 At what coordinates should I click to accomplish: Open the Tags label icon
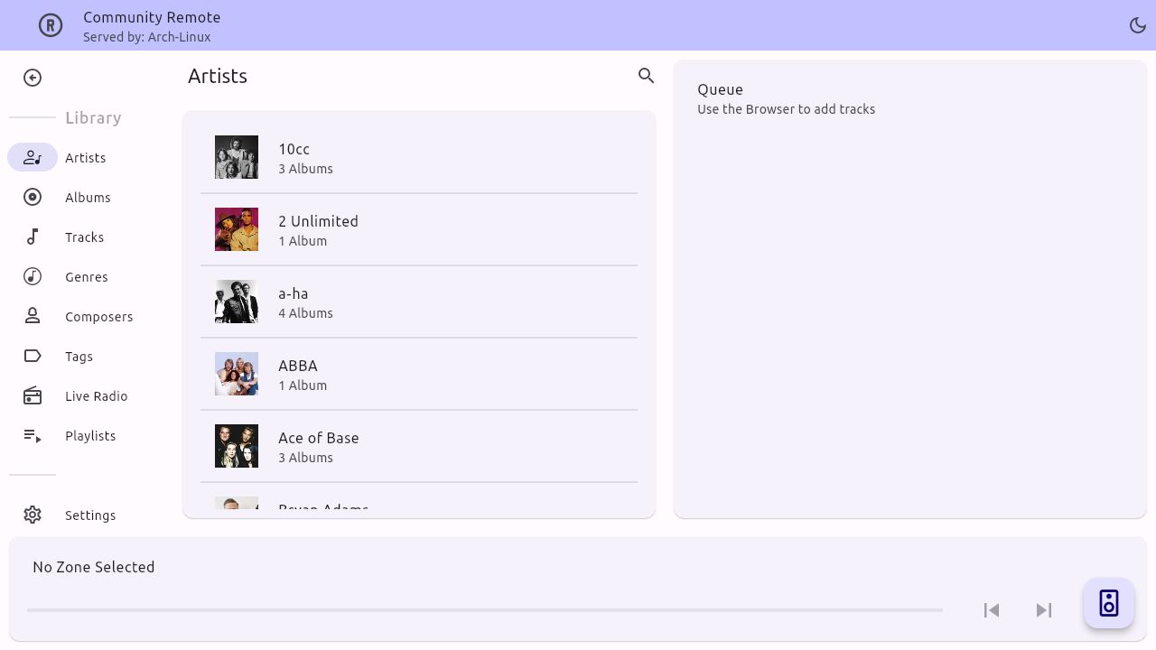pos(33,356)
